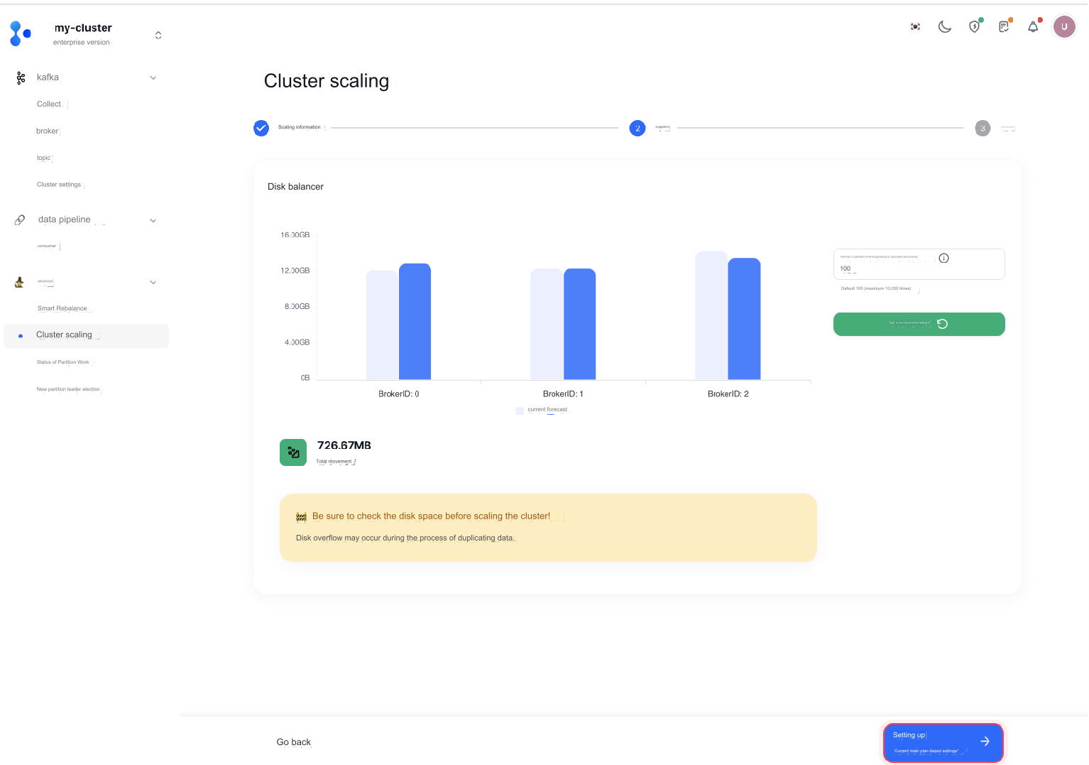The image size is (1089, 765).
Task: Click the step 2 circle in the stepper
Action: click(x=637, y=129)
